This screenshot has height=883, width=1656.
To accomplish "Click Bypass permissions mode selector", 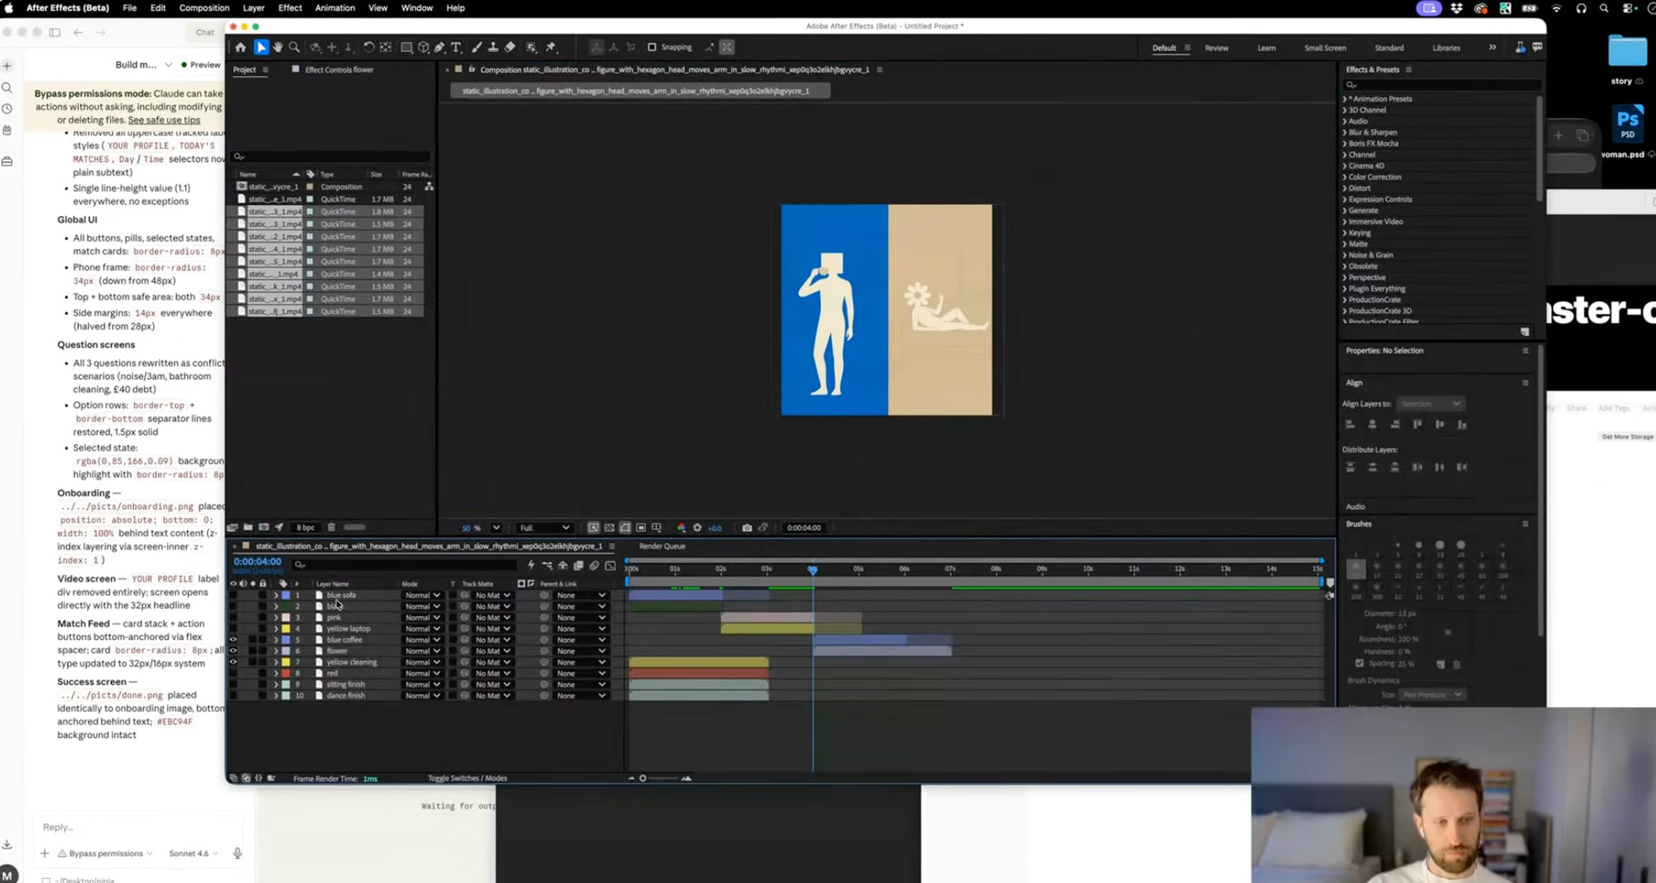I will coord(106,853).
